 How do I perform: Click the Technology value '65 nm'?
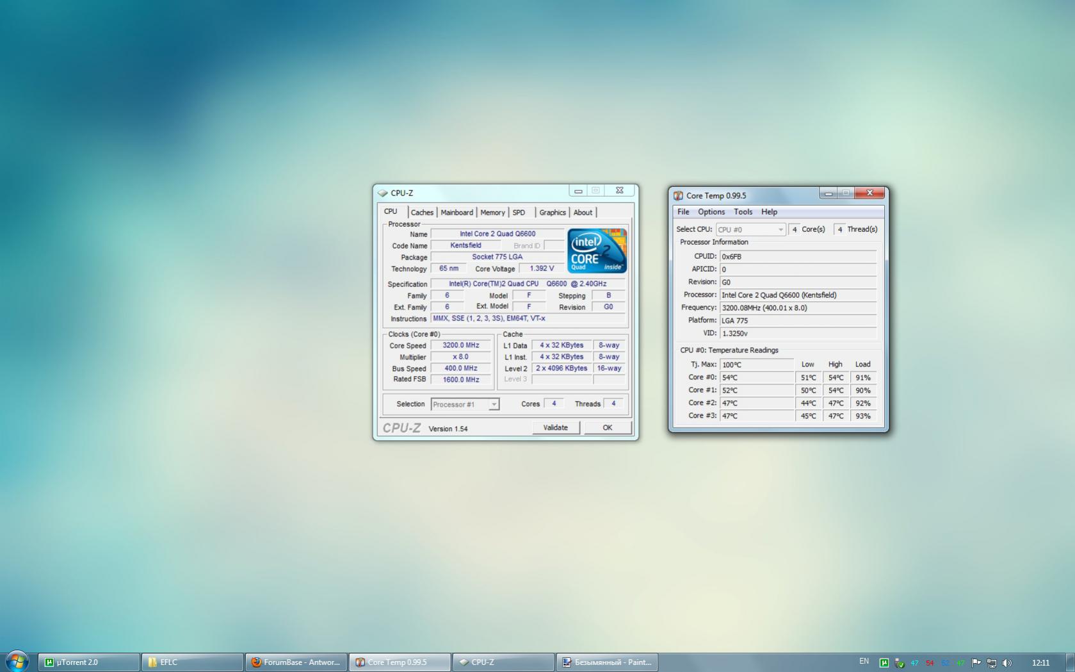pos(448,268)
